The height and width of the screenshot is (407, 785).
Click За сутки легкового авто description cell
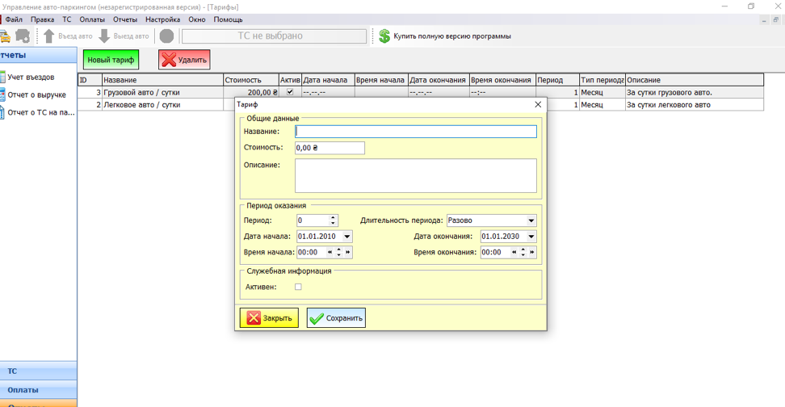point(695,105)
